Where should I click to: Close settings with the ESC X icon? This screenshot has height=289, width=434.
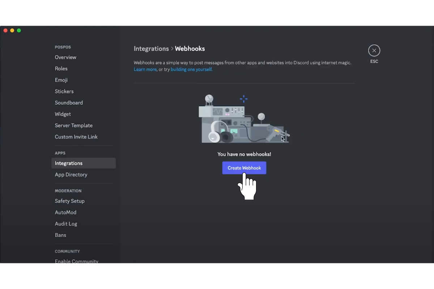[374, 51]
